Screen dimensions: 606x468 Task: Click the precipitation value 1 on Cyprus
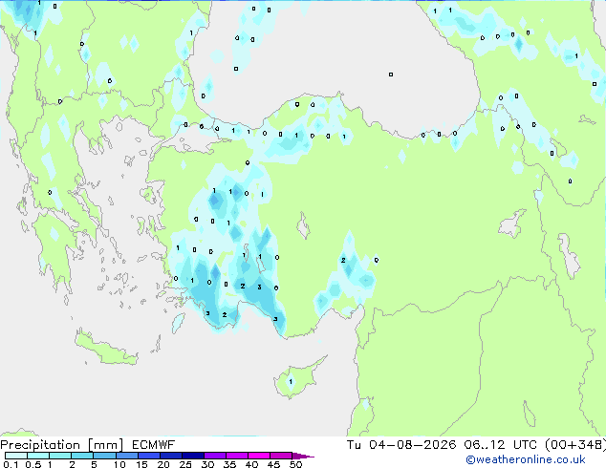point(291,382)
